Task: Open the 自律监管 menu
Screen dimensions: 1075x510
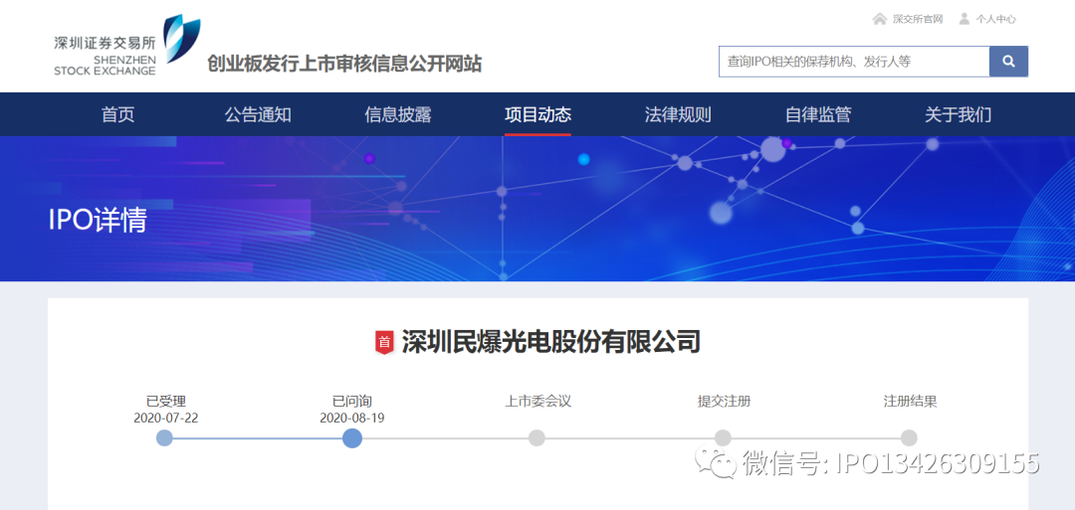Action: tap(818, 114)
